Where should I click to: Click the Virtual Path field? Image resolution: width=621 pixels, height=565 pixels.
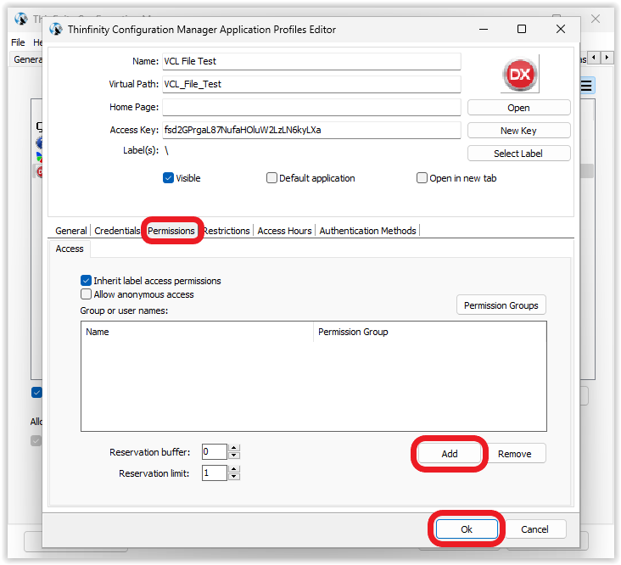[x=311, y=84]
